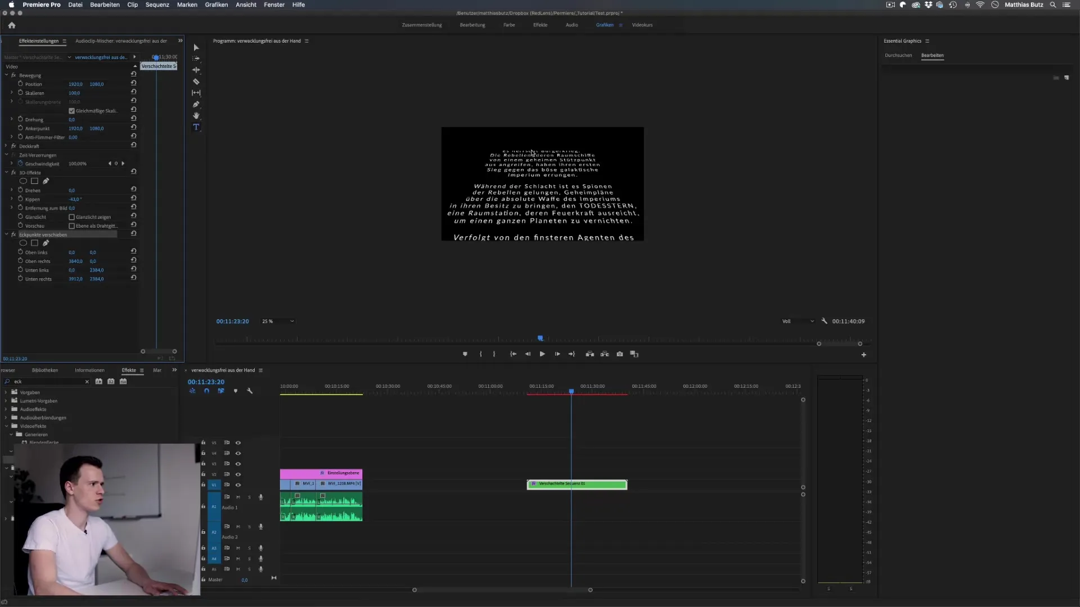
Task: Open the Grafiken menu
Action: coord(216,4)
